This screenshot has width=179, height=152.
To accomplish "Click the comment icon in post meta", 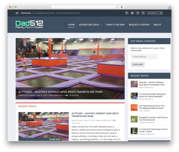I will (114, 120).
